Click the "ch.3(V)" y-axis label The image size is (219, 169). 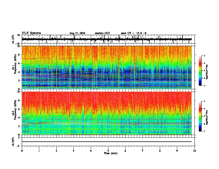pyautogui.click(x=13, y=142)
